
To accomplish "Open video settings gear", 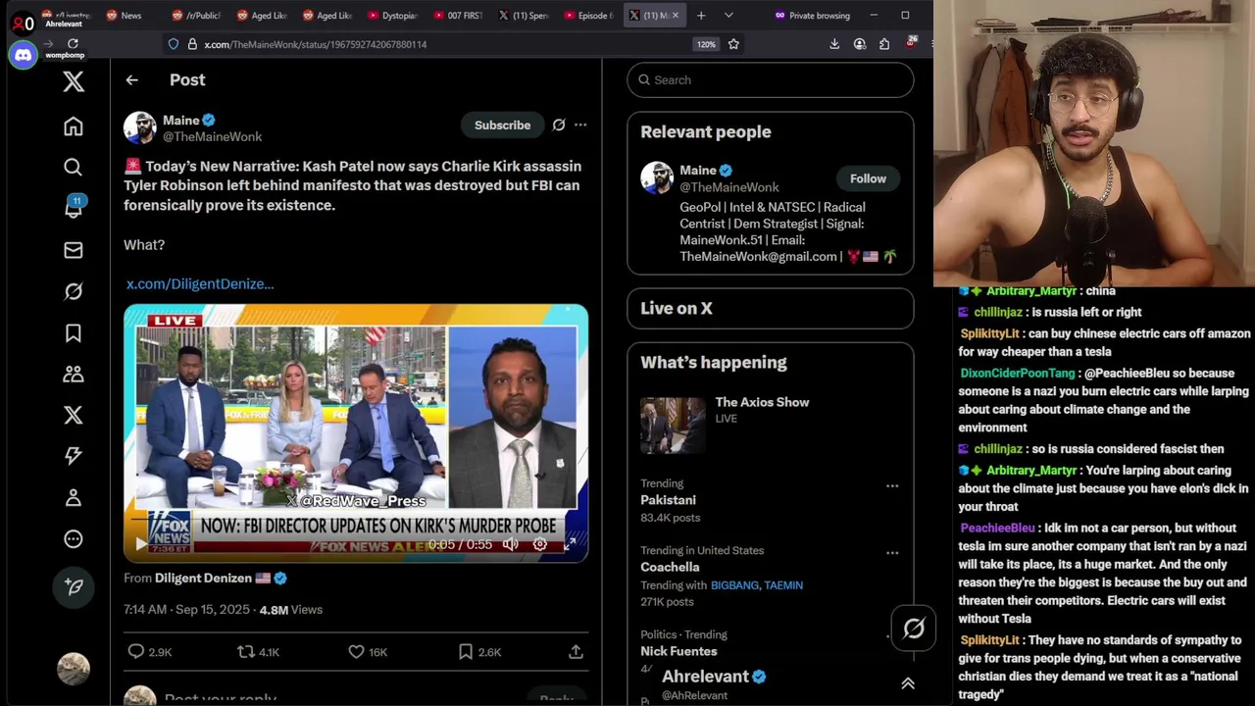I will point(539,544).
